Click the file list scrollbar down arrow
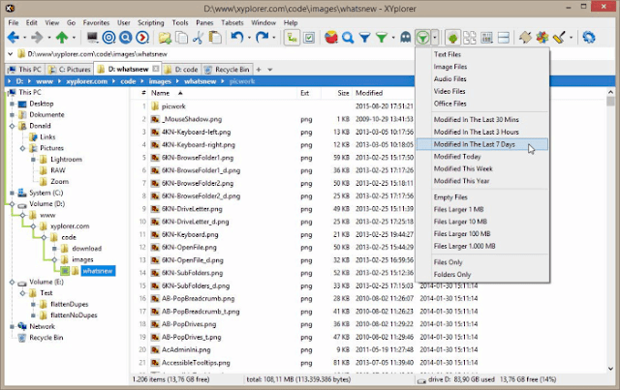 (x=610, y=369)
